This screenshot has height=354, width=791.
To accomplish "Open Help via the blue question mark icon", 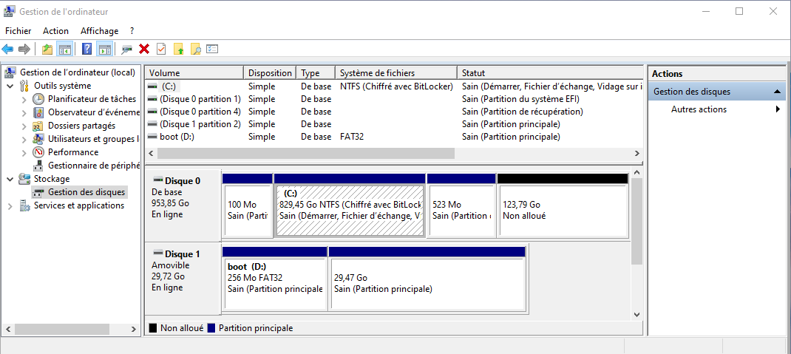I will click(86, 49).
